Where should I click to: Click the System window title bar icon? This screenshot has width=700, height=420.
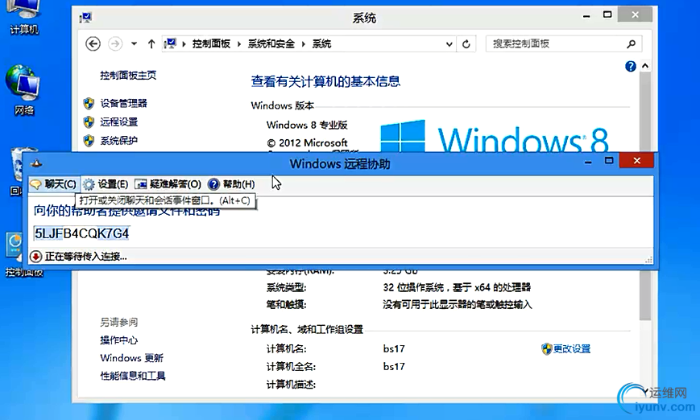point(85,18)
